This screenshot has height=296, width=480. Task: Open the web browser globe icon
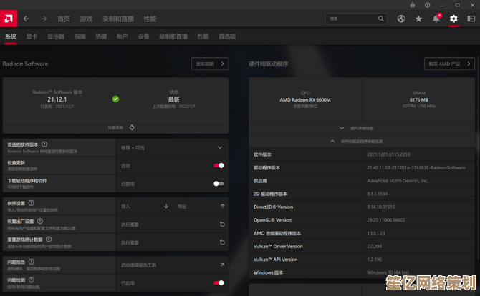pos(401,19)
